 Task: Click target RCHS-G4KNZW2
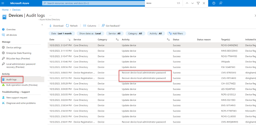coord(229,45)
